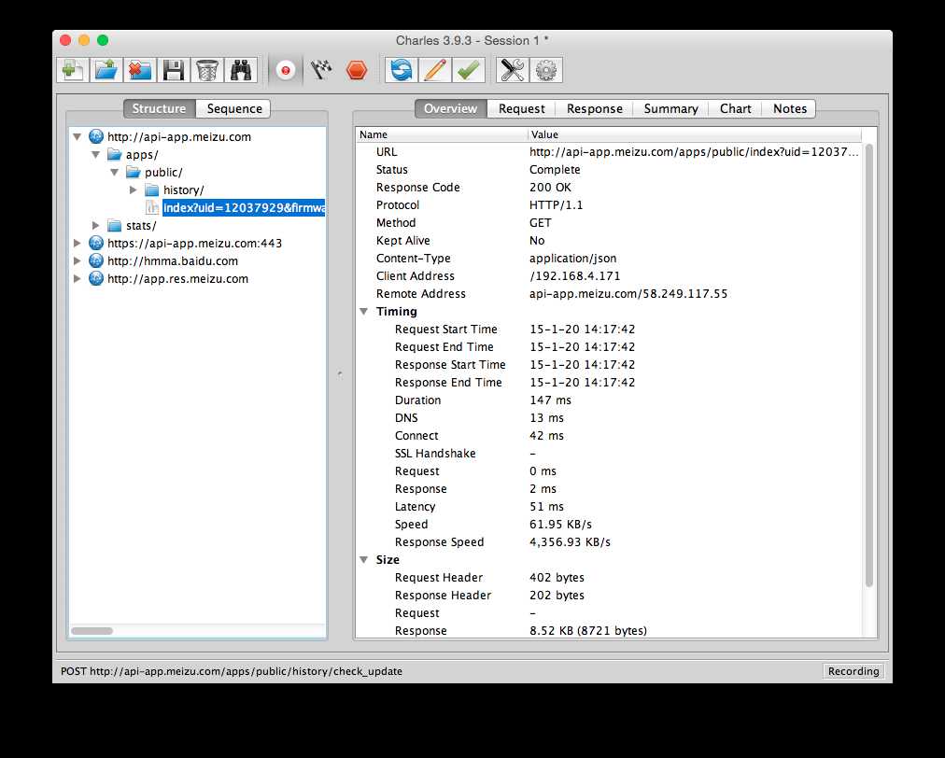Close the session via red X icon
945x758 pixels.
(x=140, y=70)
